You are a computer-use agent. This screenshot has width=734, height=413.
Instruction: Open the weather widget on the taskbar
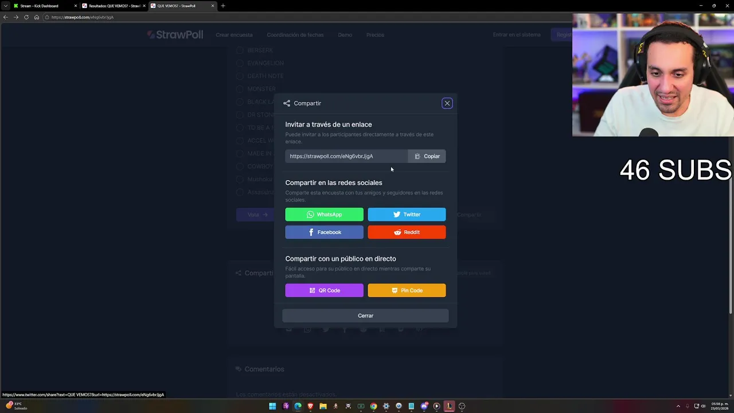(x=16, y=406)
